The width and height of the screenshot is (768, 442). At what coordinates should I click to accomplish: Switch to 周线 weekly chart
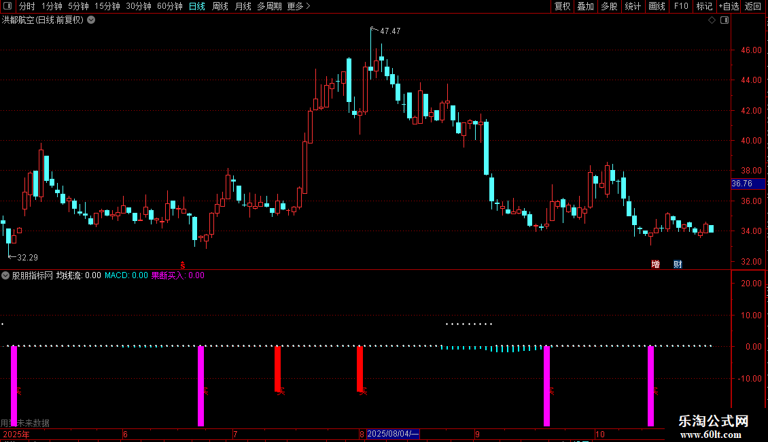tap(220, 6)
